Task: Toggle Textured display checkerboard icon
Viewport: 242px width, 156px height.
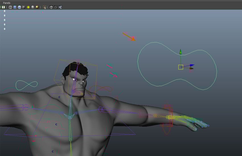Action: pos(24,7)
